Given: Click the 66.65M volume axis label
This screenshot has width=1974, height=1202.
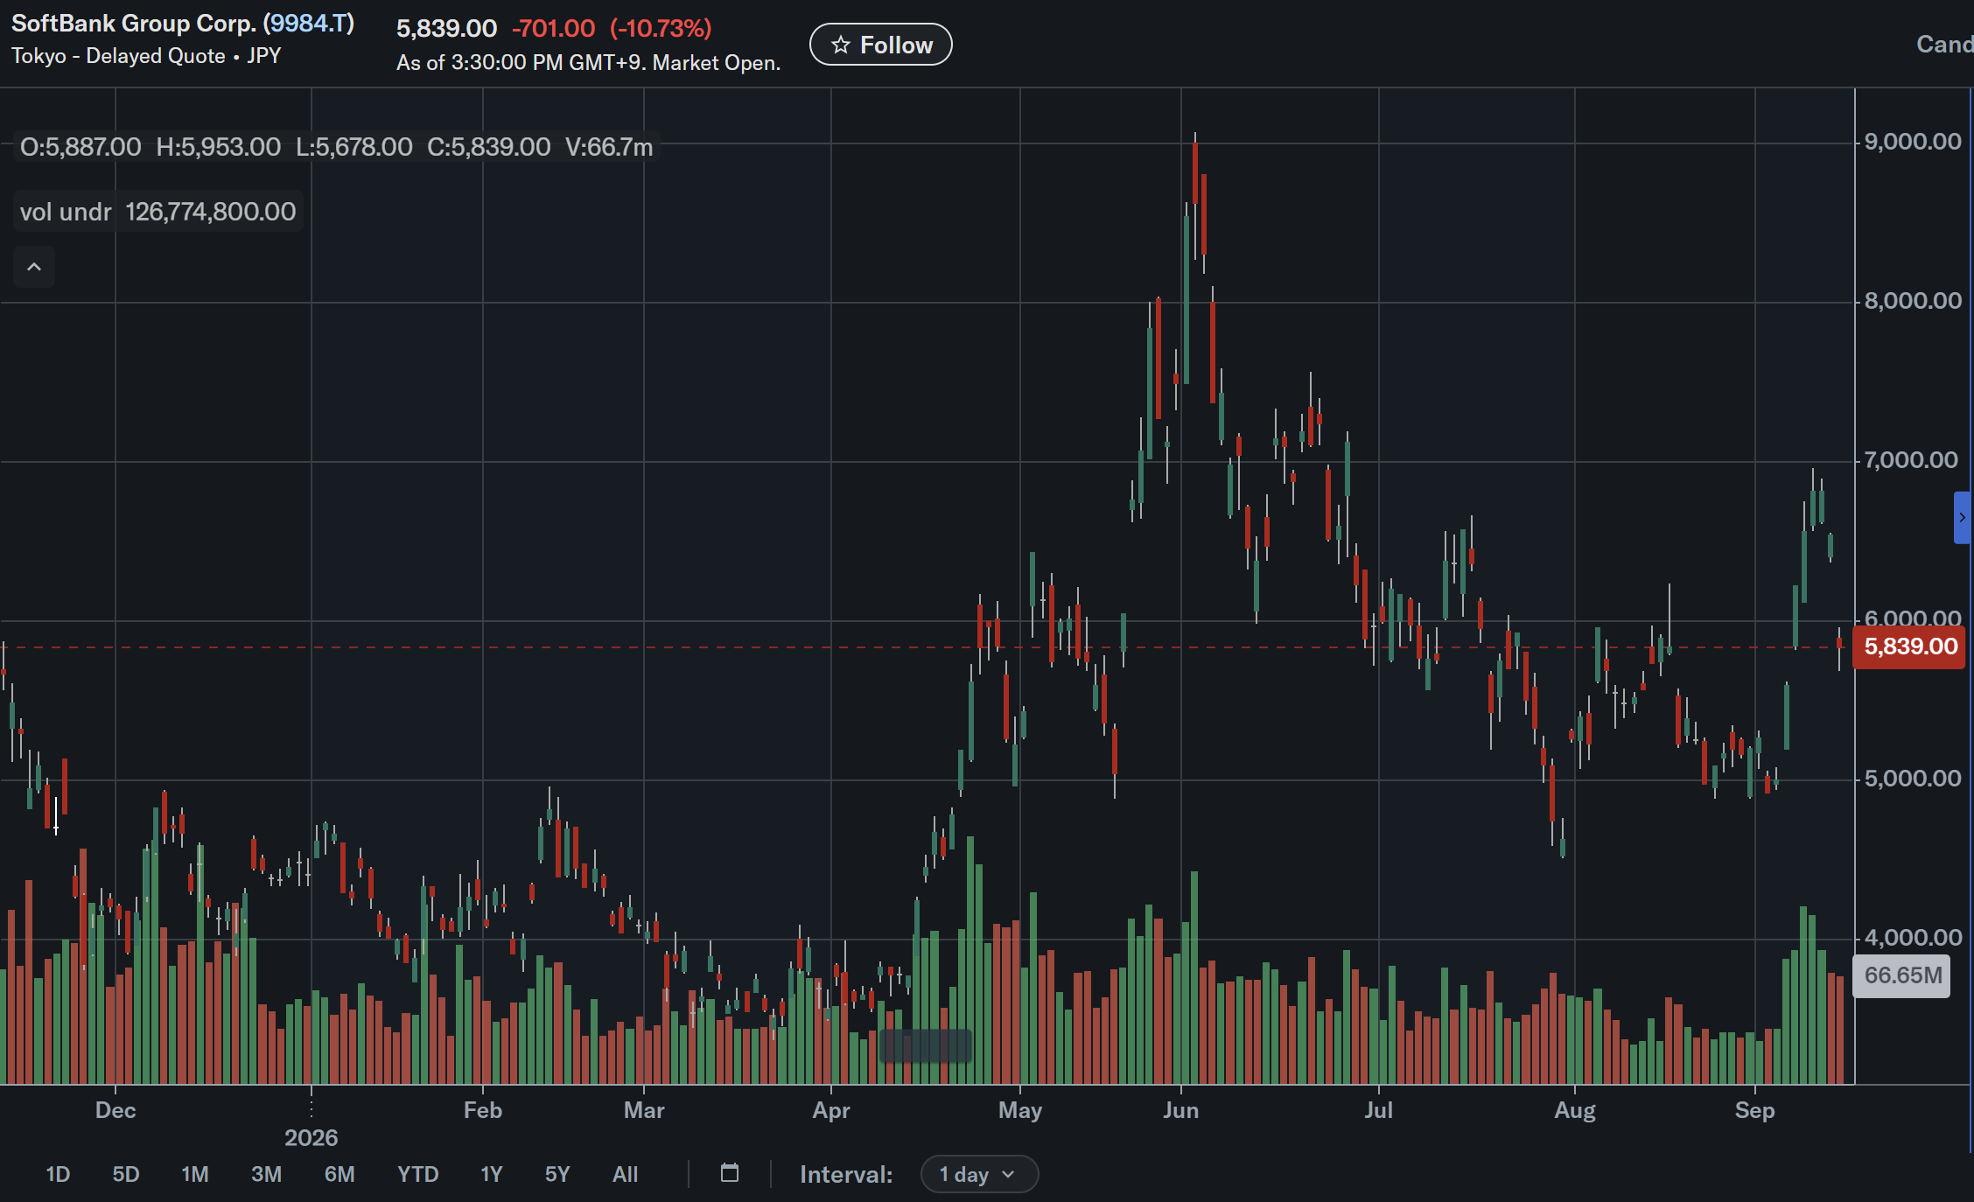Looking at the screenshot, I should coord(1903,975).
